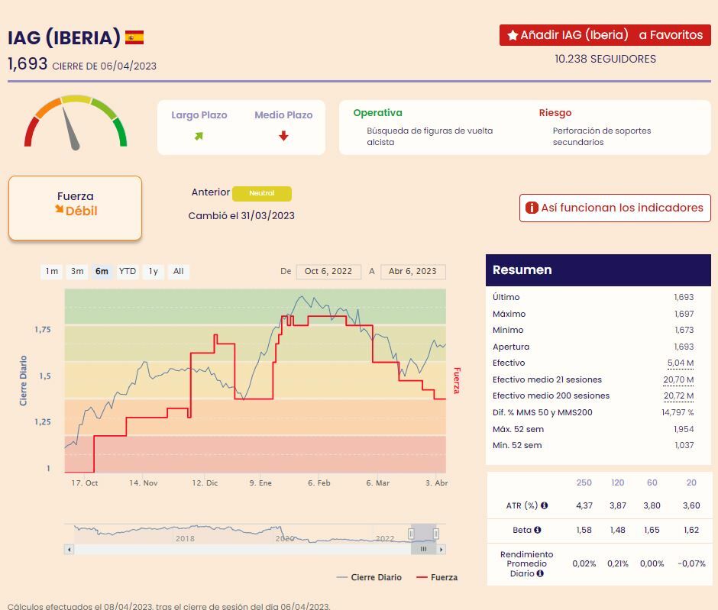Image resolution: width=718 pixels, height=610 pixels.
Task: Click the start date field Oct 6, 2022
Action: point(328,271)
